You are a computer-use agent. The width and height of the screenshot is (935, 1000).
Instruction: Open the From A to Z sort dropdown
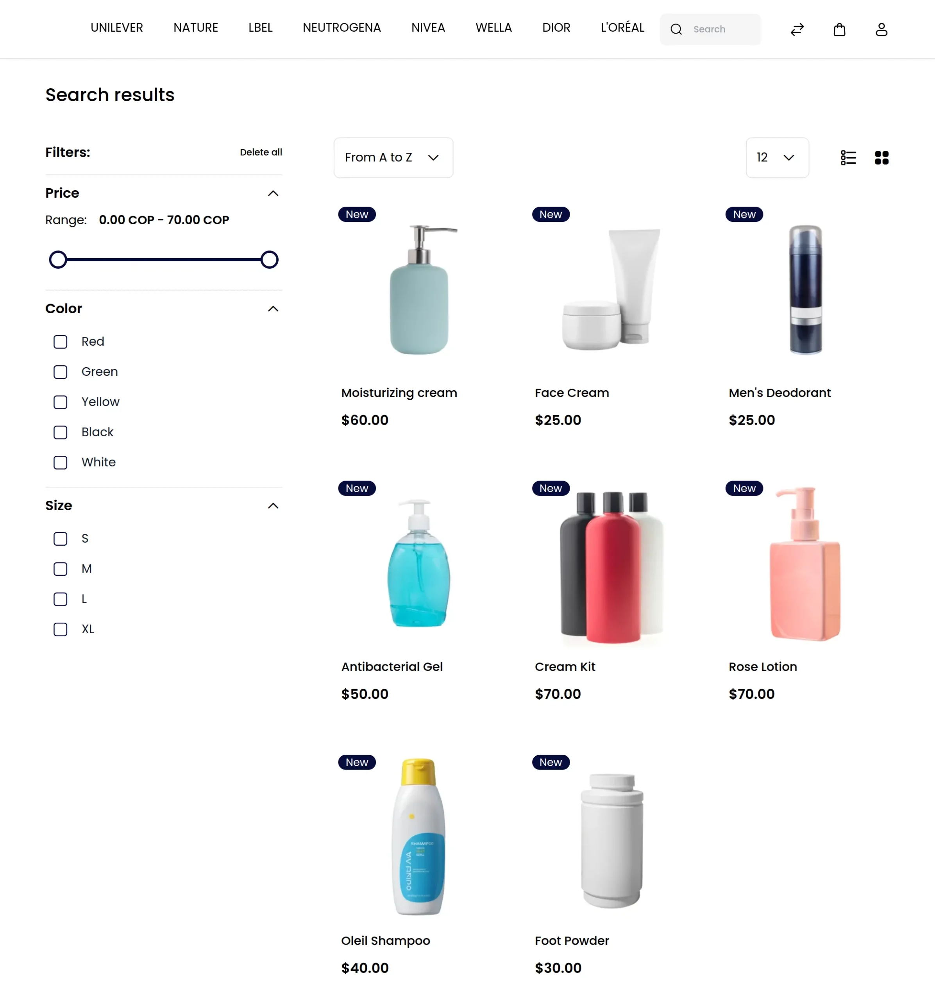(x=393, y=158)
